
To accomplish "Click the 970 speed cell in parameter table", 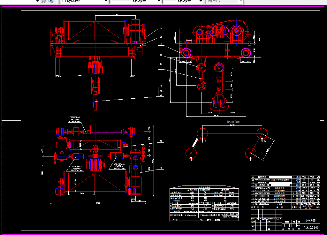I will tap(232, 209).
